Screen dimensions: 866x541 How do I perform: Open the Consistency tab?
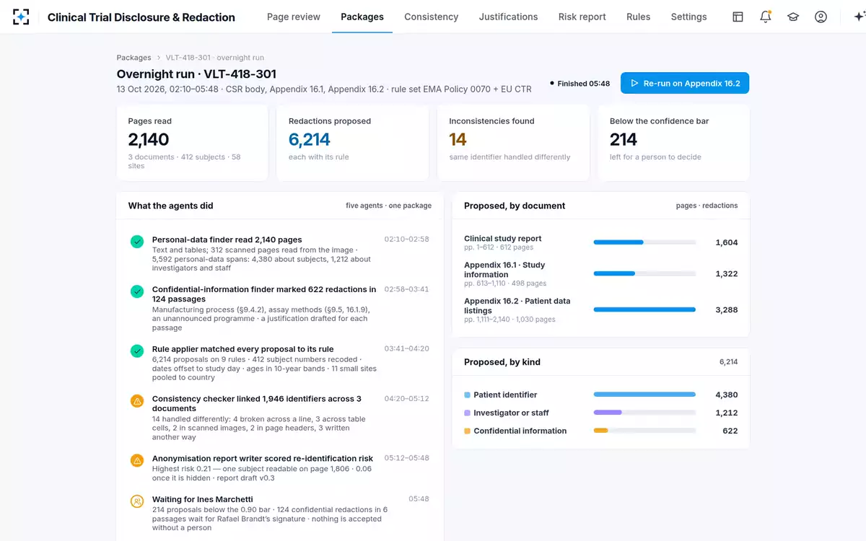click(431, 17)
